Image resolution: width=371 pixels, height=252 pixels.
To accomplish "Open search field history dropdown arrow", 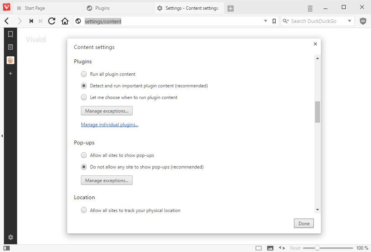I will click(350, 21).
